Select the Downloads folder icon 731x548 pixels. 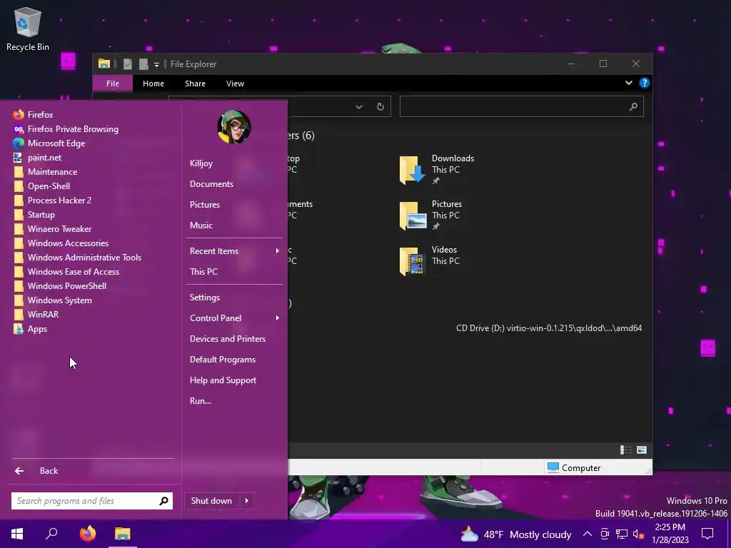[413, 169]
